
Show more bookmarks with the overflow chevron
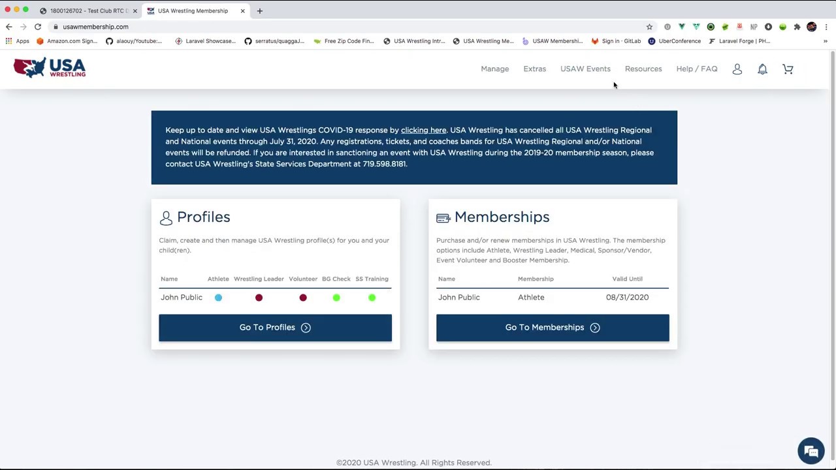[x=825, y=41]
